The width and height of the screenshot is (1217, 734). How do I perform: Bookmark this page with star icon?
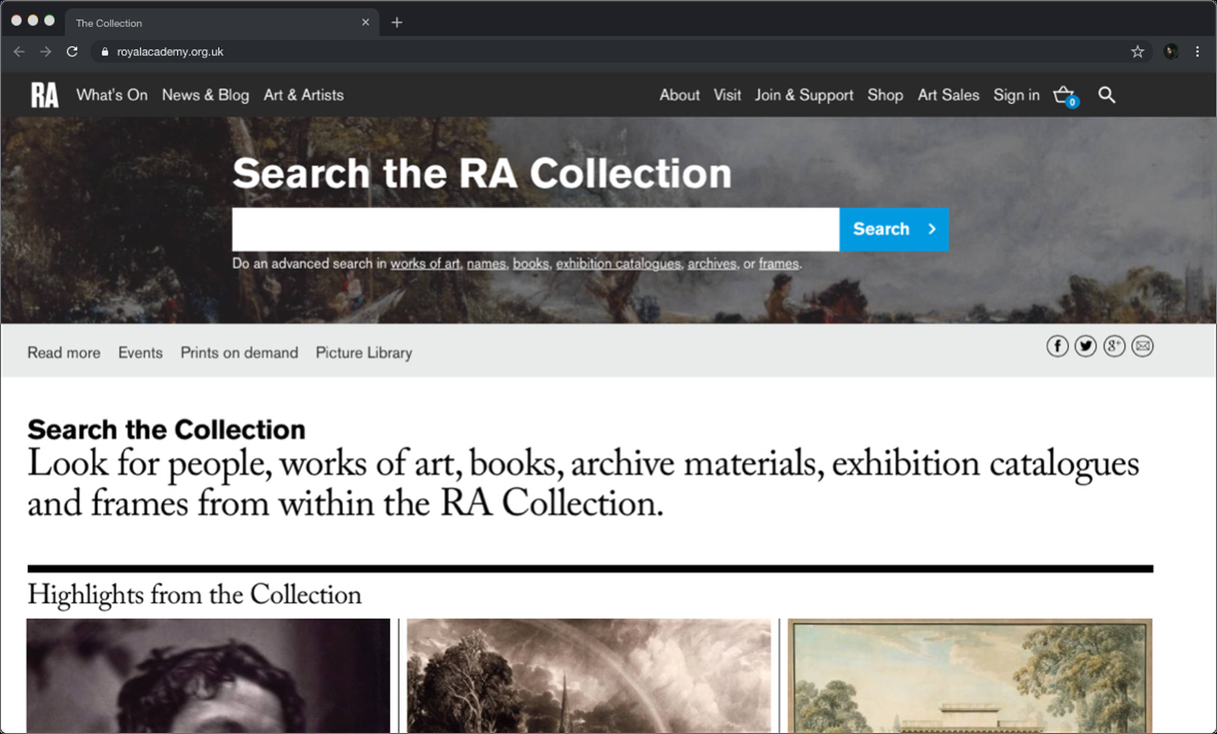1137,51
